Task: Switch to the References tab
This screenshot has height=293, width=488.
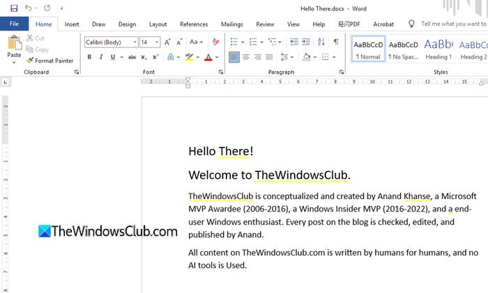Action: tap(194, 24)
